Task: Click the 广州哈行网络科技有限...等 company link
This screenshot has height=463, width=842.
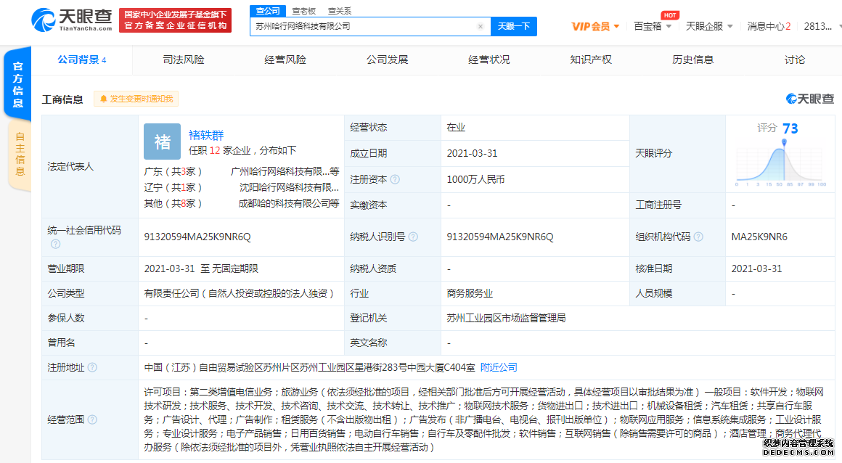Action: tap(285, 171)
